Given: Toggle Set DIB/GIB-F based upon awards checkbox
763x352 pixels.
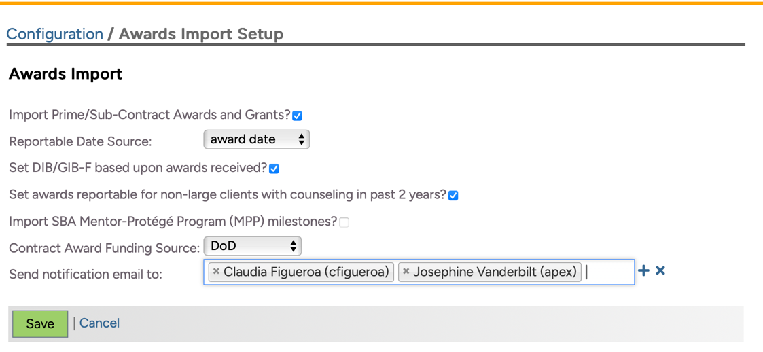Looking at the screenshot, I should [274, 169].
